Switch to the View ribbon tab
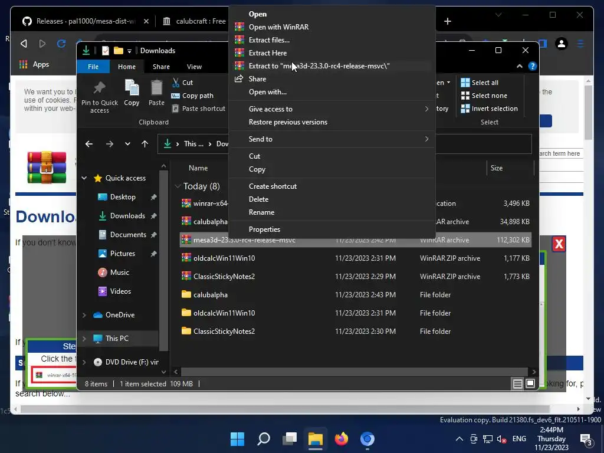This screenshot has height=453, width=604. point(194,67)
